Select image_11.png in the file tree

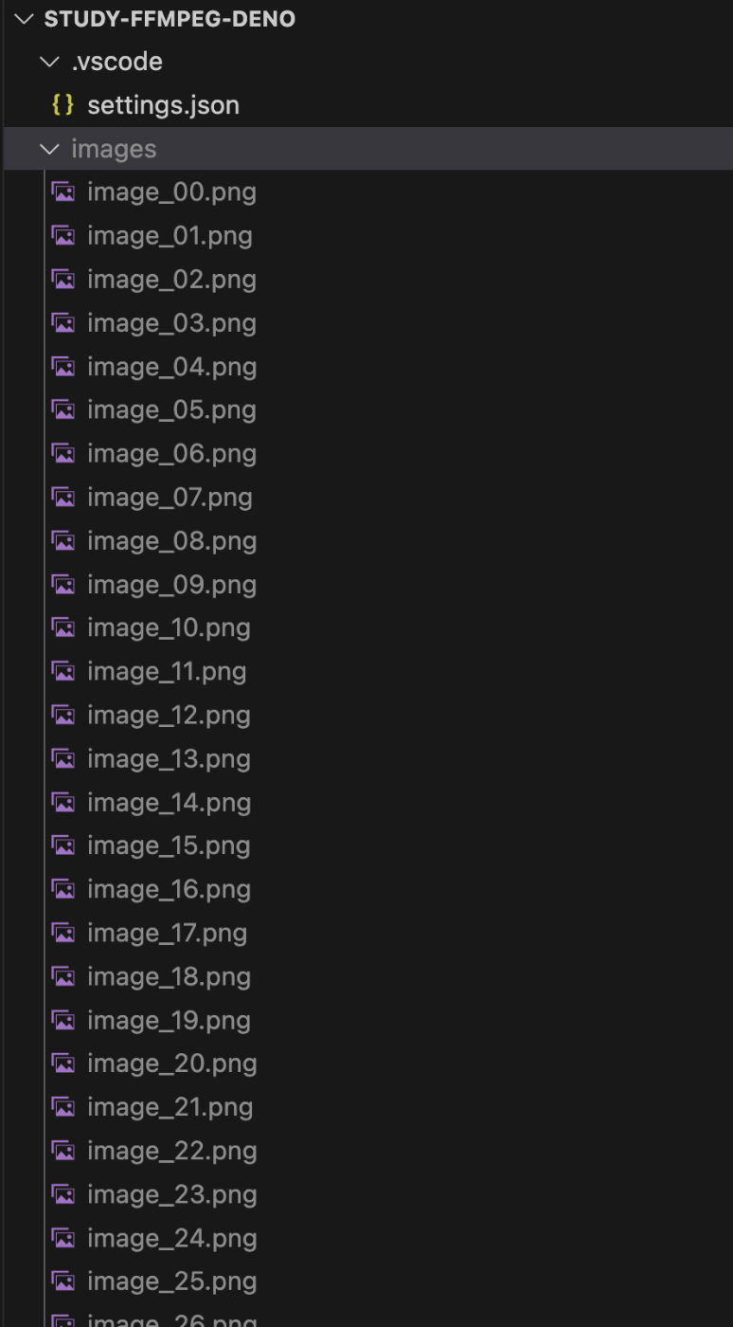point(167,672)
